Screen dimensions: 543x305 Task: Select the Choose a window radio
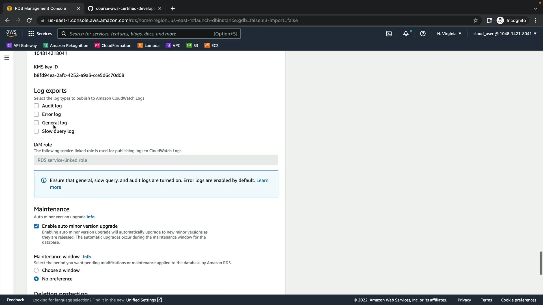click(x=36, y=271)
